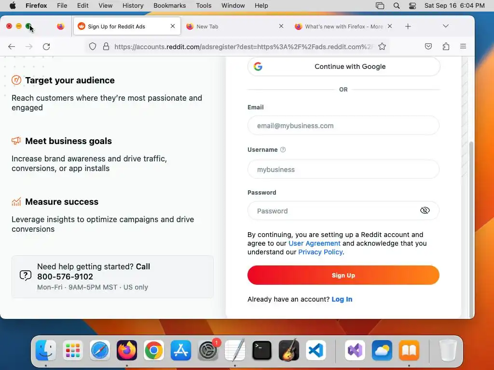Open Visual Studio Code from the dock

click(x=316, y=350)
